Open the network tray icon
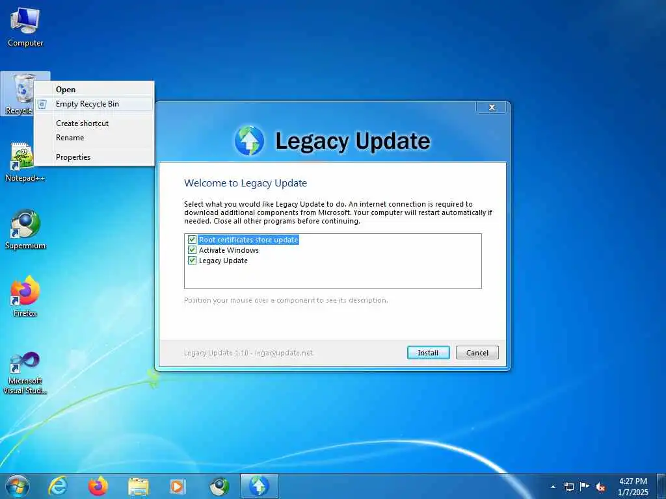The height and width of the screenshot is (499, 666). point(568,487)
